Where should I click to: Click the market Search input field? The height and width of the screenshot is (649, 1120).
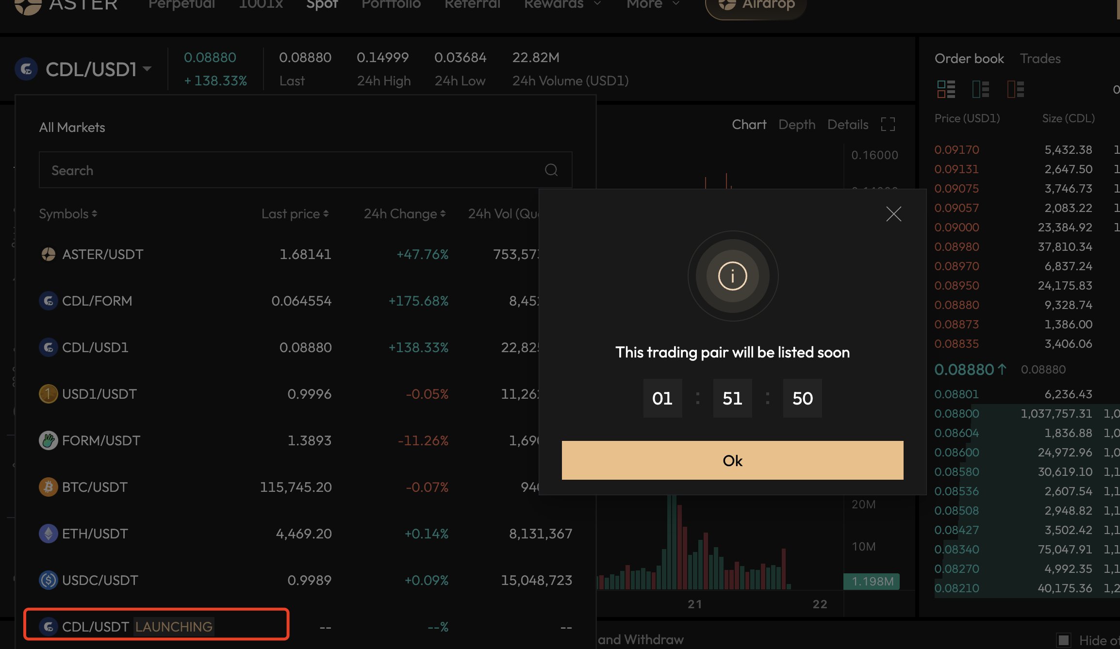pyautogui.click(x=291, y=170)
